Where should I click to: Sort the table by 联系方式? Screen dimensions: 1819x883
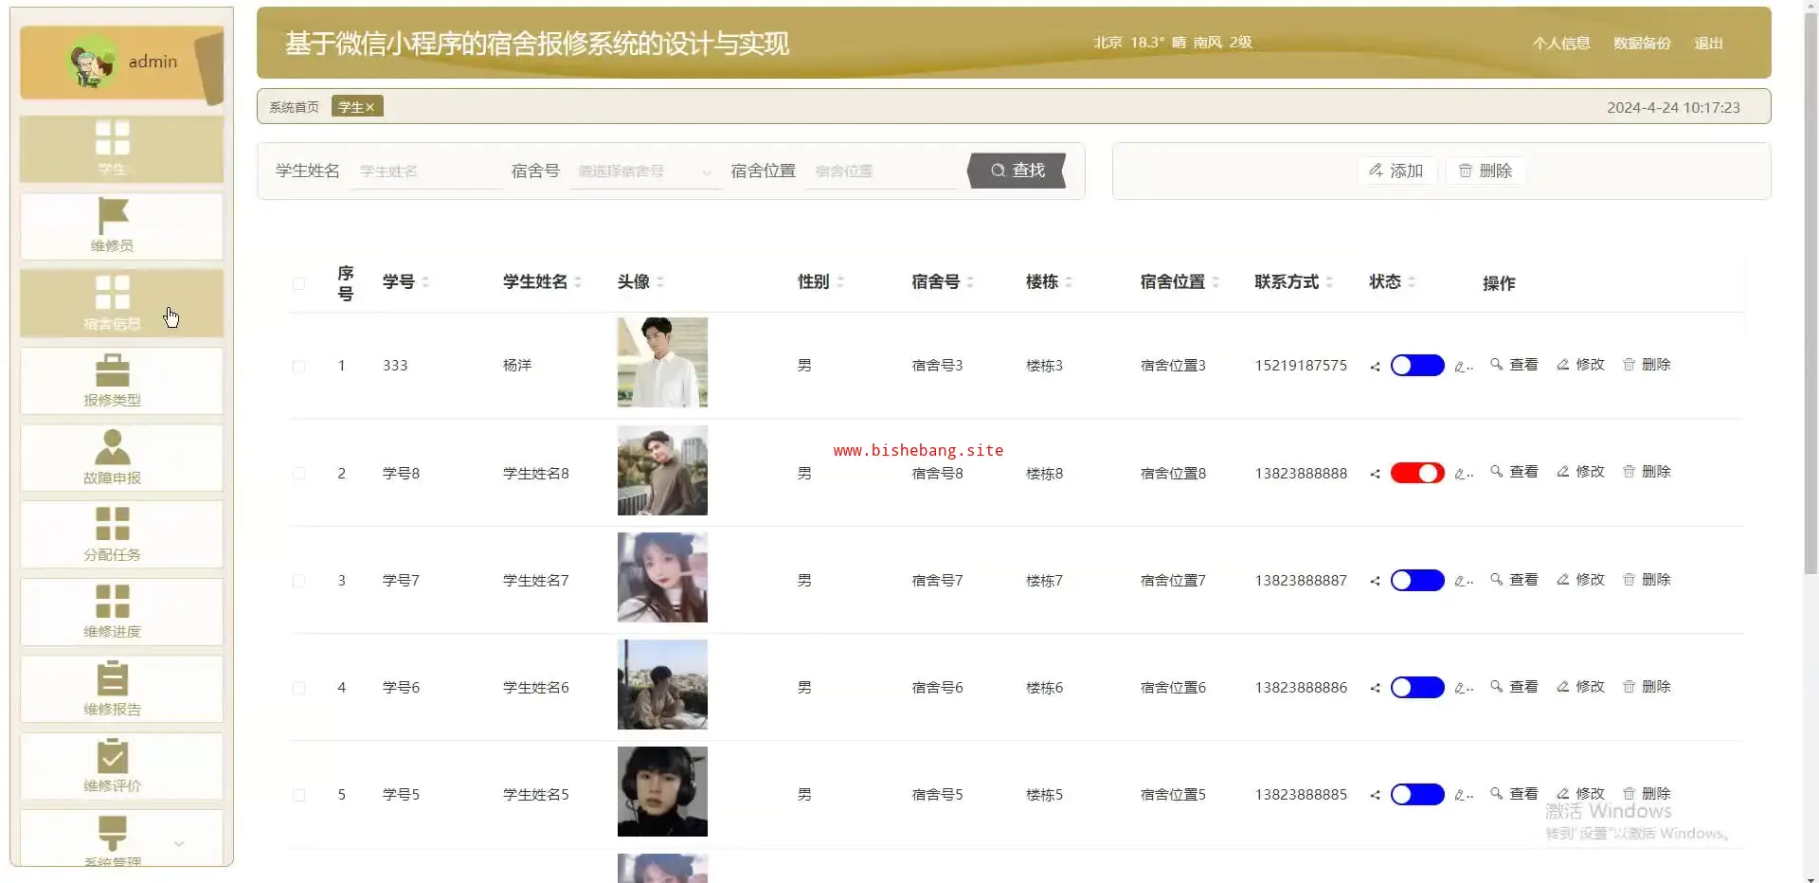(1329, 281)
